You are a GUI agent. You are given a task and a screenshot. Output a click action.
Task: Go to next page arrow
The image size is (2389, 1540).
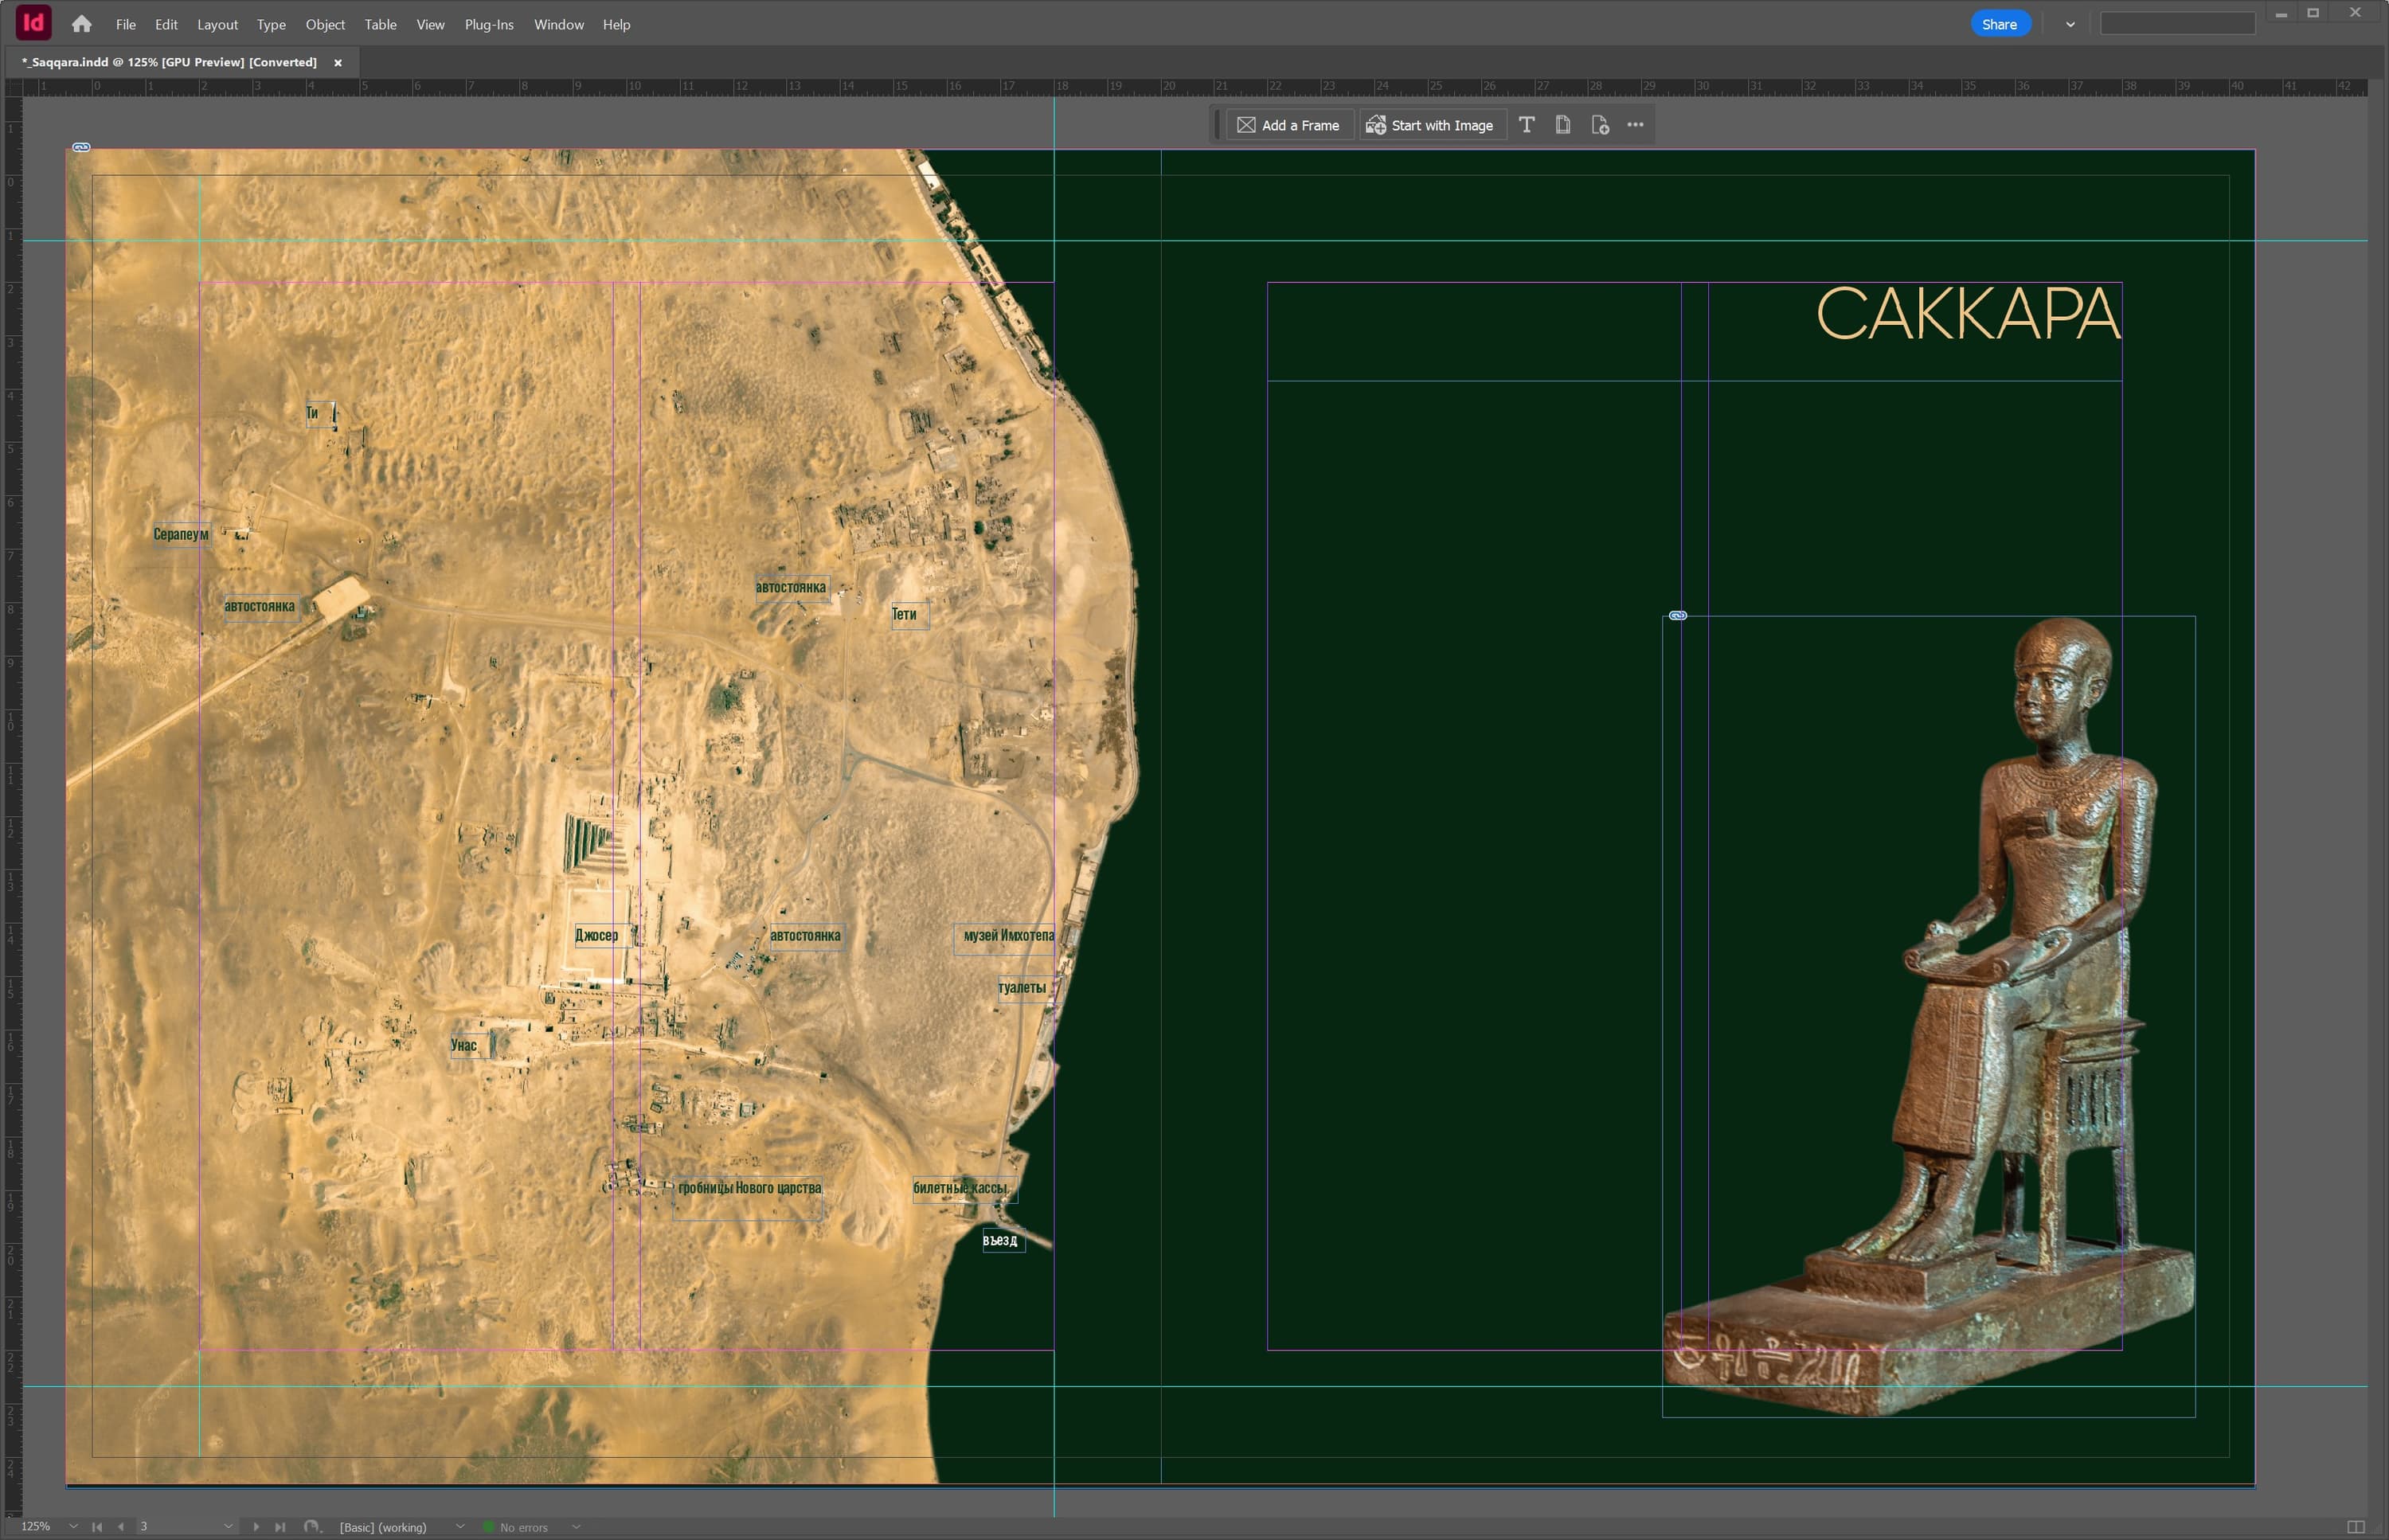256,1527
